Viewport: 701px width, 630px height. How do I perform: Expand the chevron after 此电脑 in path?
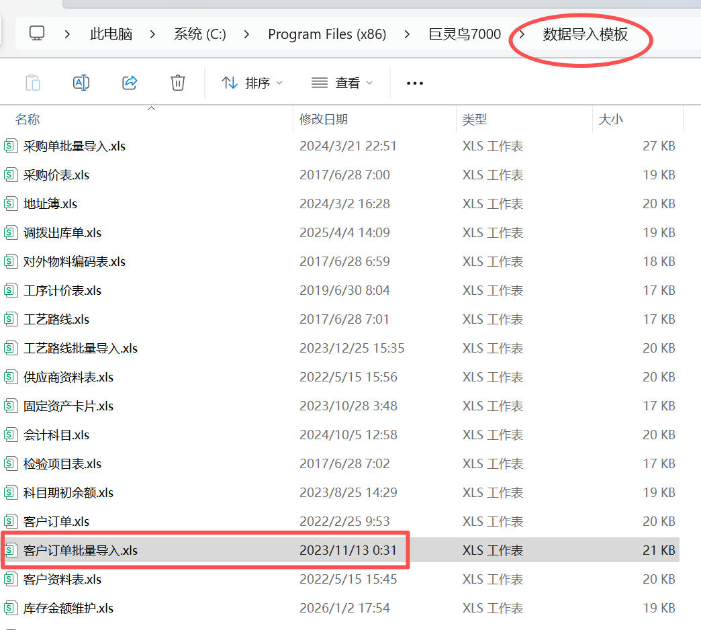tap(153, 34)
